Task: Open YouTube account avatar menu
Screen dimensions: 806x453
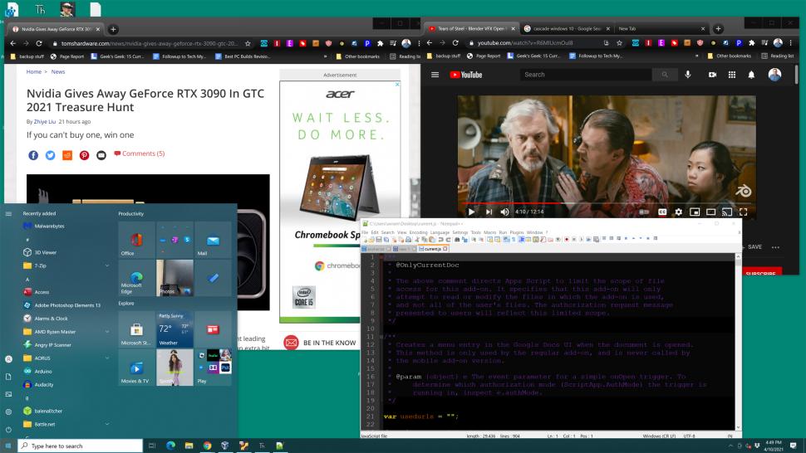Action: (774, 75)
